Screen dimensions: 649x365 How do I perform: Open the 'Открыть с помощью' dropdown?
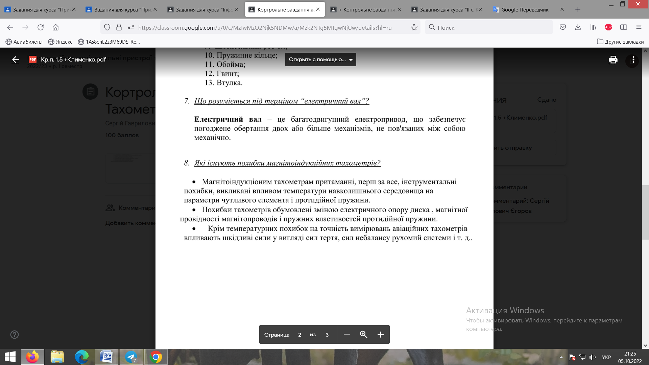click(320, 59)
